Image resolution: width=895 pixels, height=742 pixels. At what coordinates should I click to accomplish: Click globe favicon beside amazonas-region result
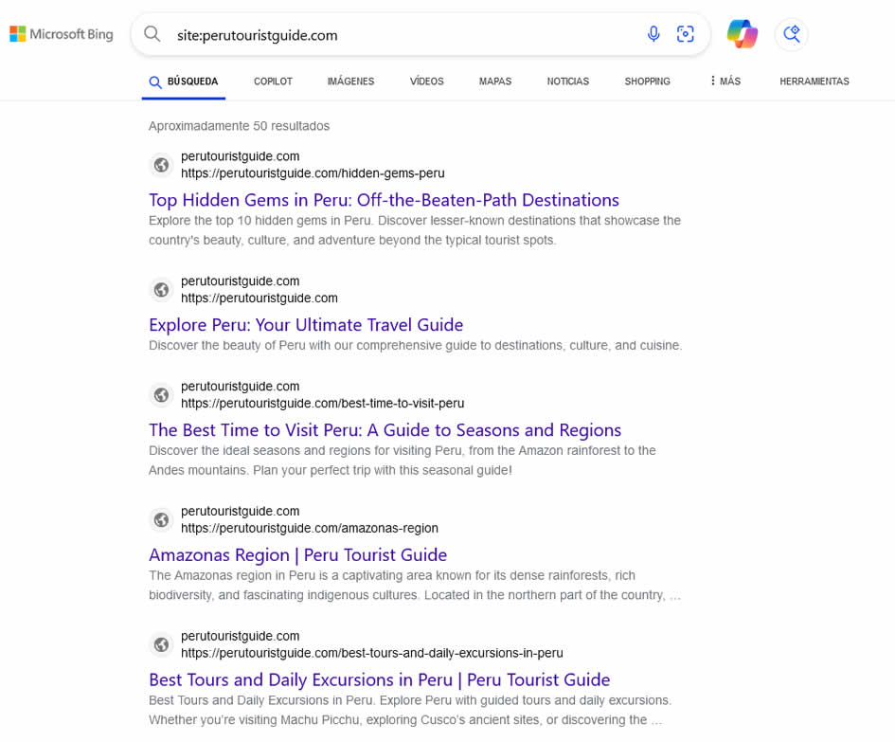tap(162, 520)
